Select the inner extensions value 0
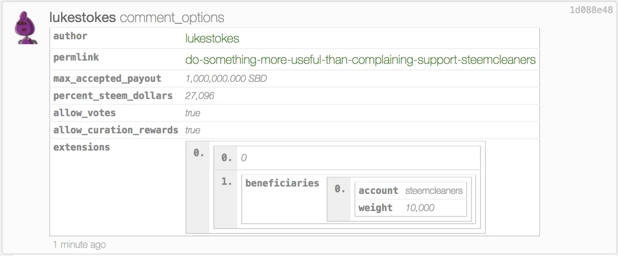Image resolution: width=618 pixels, height=256 pixels. click(x=244, y=158)
